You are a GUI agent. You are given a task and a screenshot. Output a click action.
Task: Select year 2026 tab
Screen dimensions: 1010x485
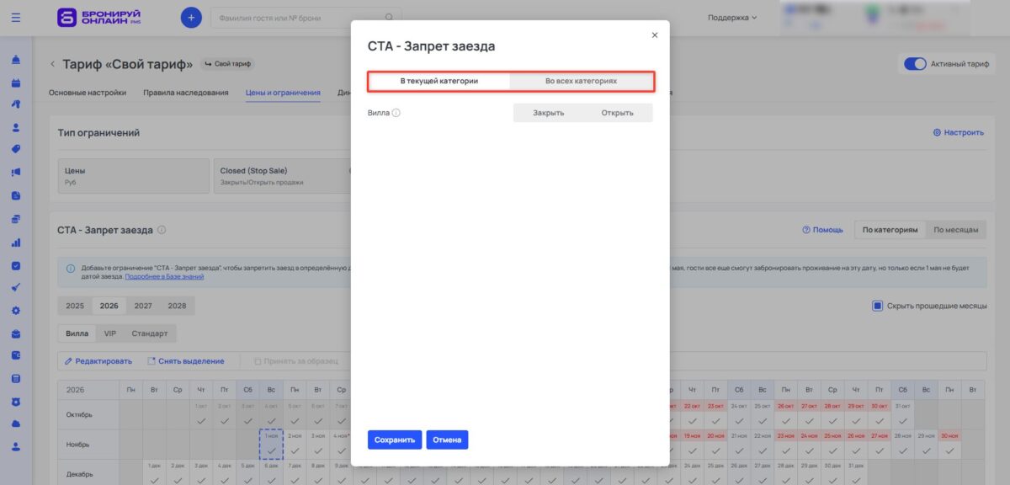[x=109, y=306]
